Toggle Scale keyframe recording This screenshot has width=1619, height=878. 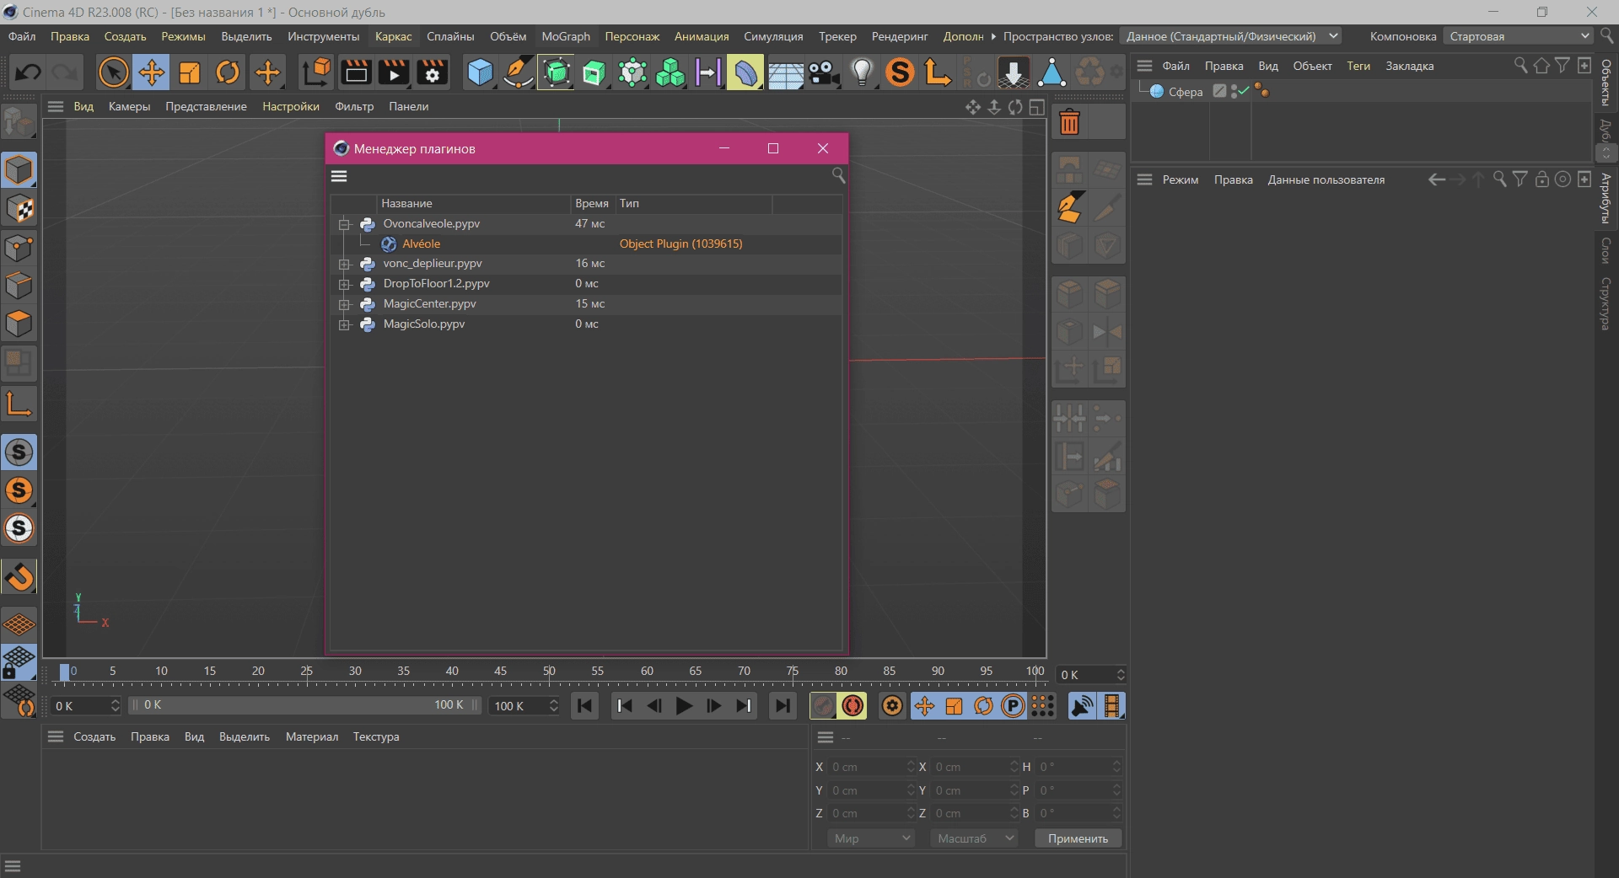tap(954, 706)
